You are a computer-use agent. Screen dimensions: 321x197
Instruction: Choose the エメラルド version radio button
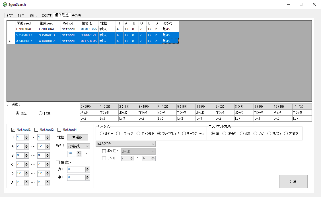[145, 134]
